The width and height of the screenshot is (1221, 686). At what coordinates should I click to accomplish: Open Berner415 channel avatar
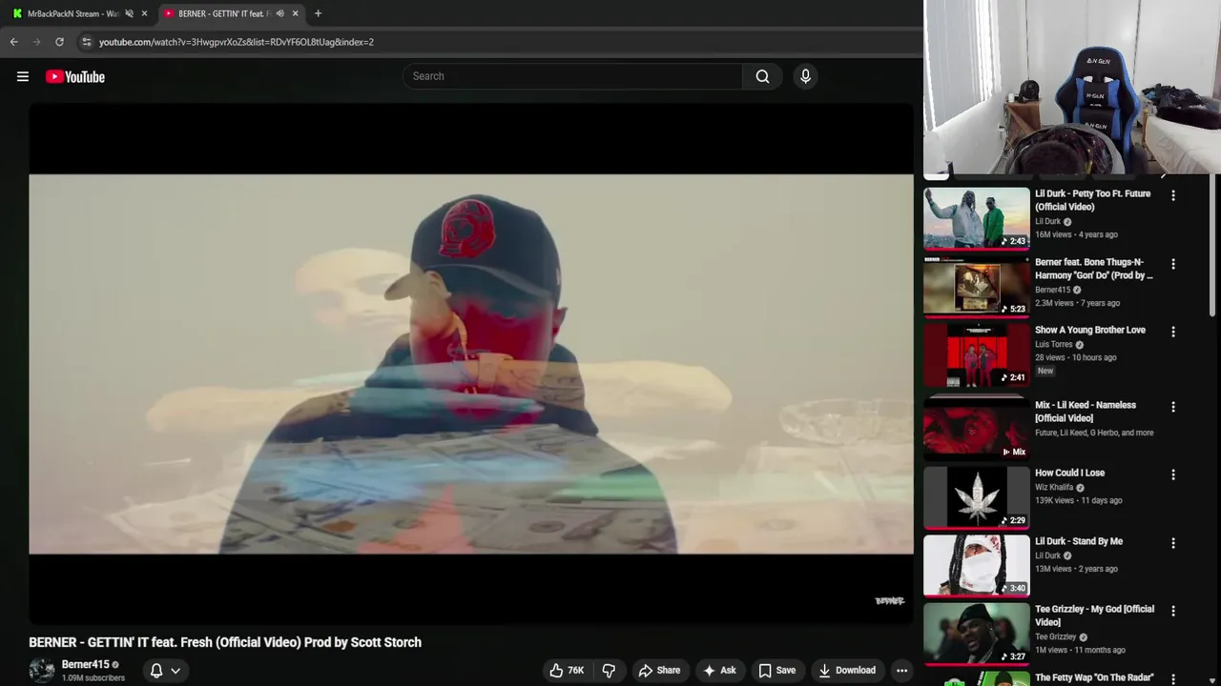click(42, 671)
